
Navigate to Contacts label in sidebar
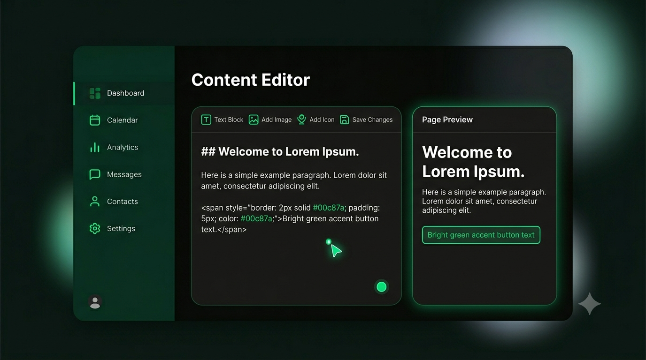123,202
